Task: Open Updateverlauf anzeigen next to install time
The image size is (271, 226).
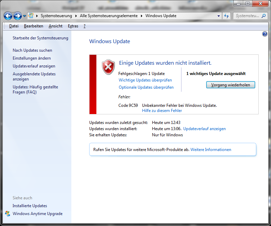Action: (x=204, y=129)
